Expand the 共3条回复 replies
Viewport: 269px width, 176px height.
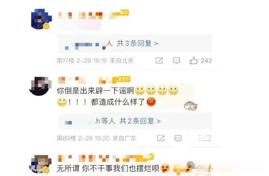pos(137,43)
